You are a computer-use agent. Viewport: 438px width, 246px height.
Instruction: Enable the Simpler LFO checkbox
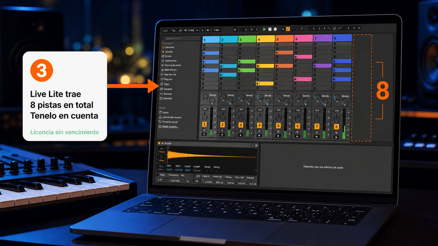[194, 176]
